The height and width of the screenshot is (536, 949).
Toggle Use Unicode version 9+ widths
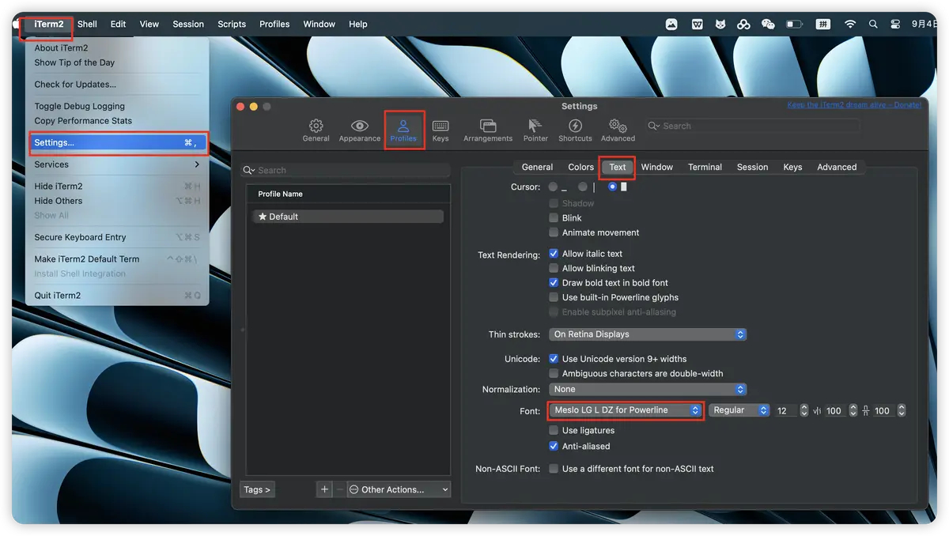(554, 359)
